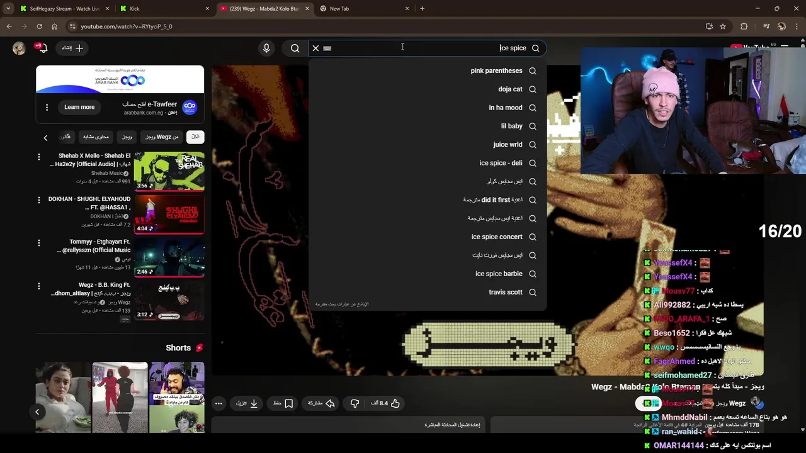This screenshot has width=806, height=453.
Task: Open more actions (three dots) under the video
Action: click(219, 403)
